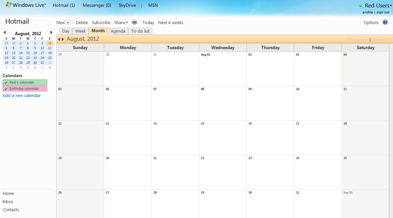The image size is (393, 218).
Task: Click Add a new calendar
Action: pos(21,96)
